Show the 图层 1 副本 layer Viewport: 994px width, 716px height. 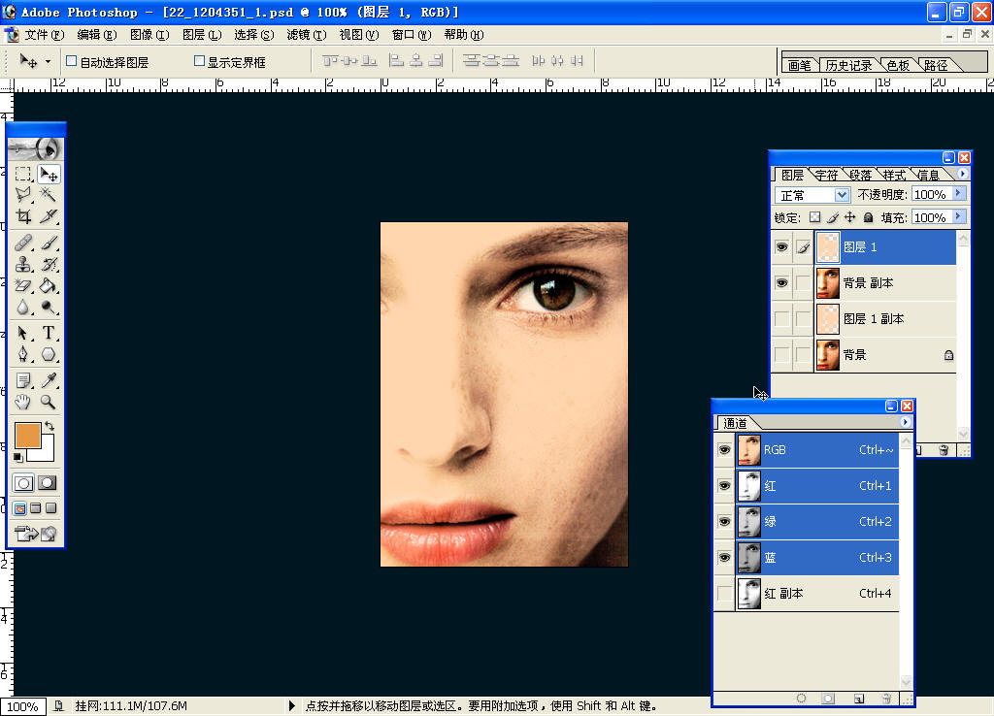(781, 319)
